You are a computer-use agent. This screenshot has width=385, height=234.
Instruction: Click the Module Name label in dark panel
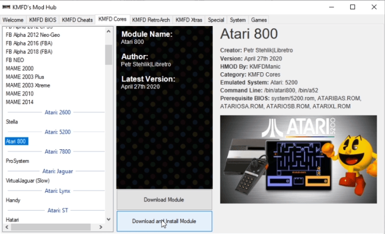(x=147, y=34)
